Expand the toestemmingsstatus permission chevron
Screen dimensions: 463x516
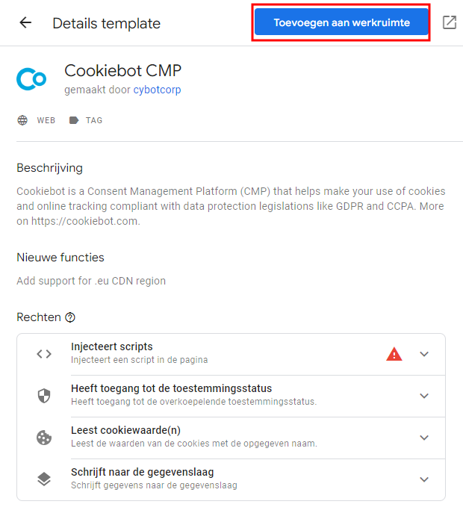(x=424, y=396)
